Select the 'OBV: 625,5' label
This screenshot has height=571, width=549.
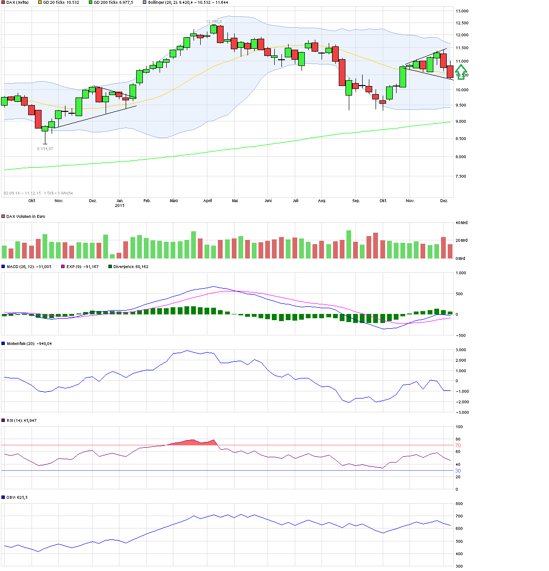coord(17,497)
